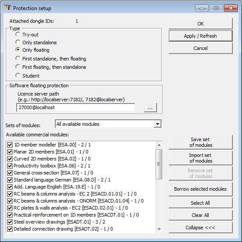Image resolution: width=242 pixels, height=242 pixels.
Task: Open the Sets of modules dropdown
Action: 157,124
